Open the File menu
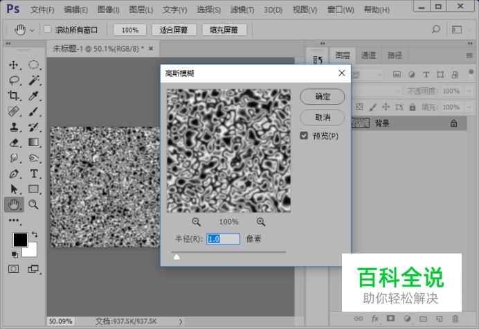Viewport: 479px width, 329px height. [42, 10]
